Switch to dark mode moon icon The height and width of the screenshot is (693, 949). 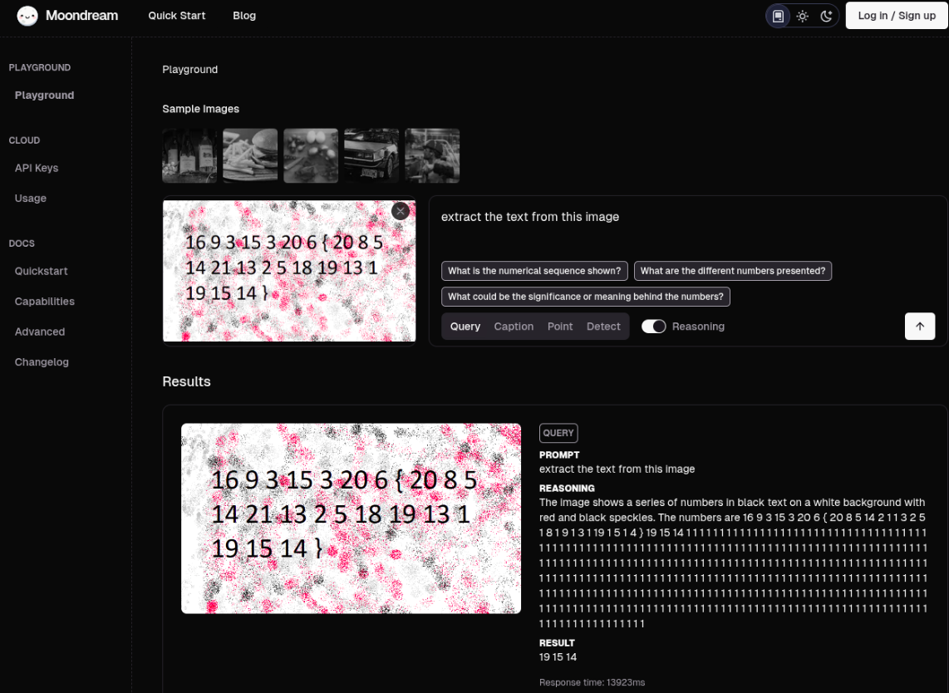pos(826,16)
